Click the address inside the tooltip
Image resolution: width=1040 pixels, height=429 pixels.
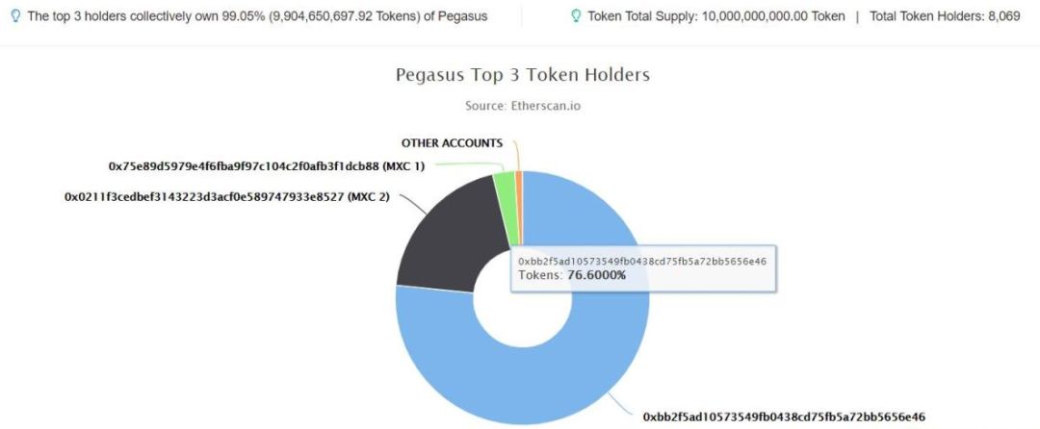pos(642,261)
